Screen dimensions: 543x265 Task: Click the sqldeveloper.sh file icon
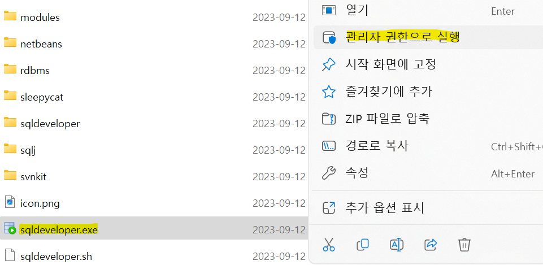tap(10, 255)
